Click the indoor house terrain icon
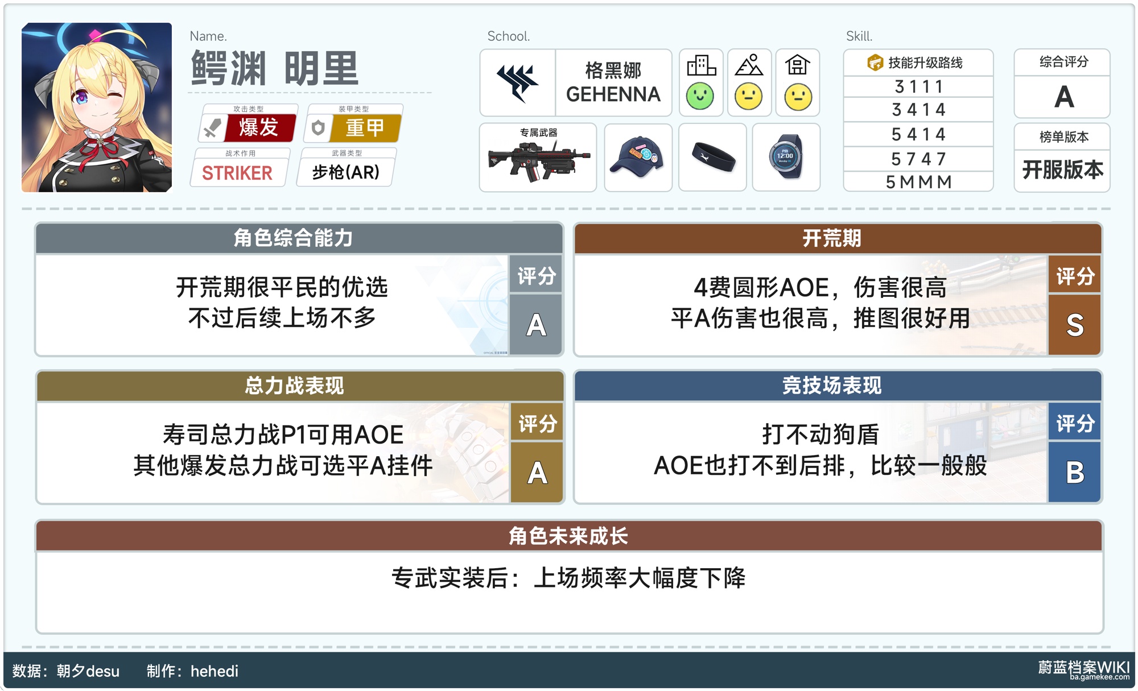Viewport: 1138px width, 691px height. coord(797,65)
